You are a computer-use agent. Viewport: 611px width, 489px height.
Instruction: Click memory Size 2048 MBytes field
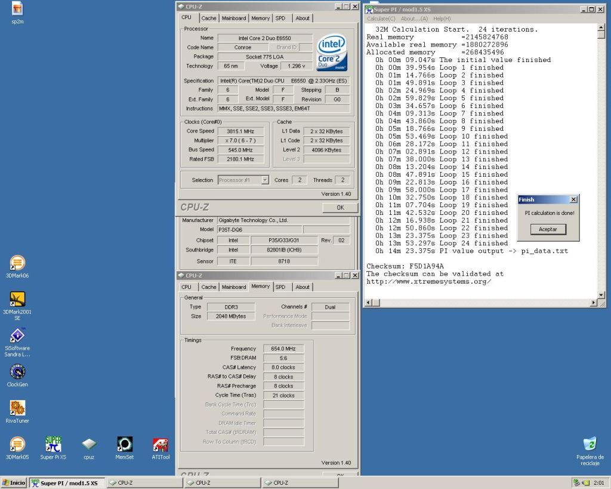pos(231,316)
